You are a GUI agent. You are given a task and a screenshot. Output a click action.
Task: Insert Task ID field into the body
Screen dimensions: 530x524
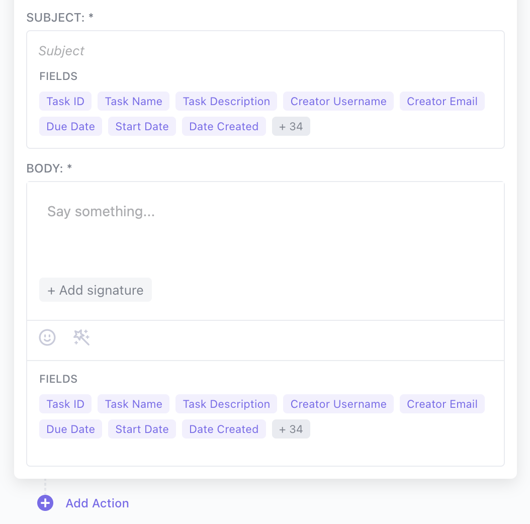coord(65,404)
